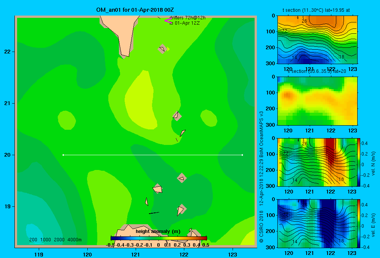Screen dimensions: 380x258
Task: Click the latitude label 20 on the map axis
Action: (8, 155)
